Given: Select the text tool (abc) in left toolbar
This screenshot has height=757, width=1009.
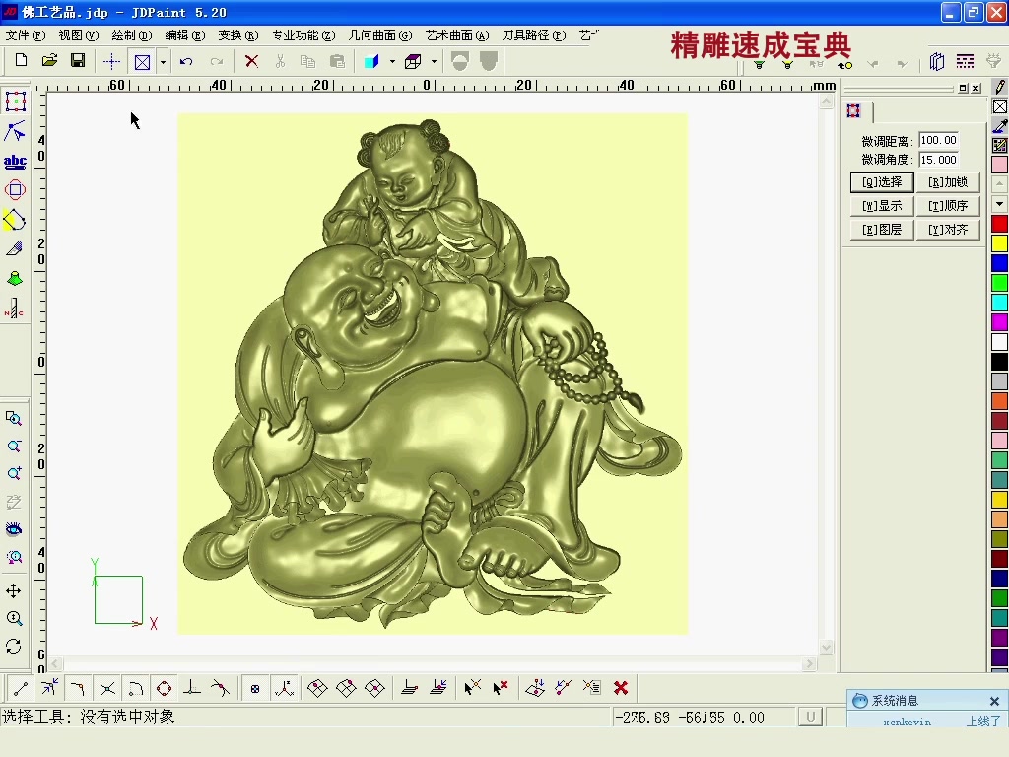Looking at the screenshot, I should pos(14,161).
